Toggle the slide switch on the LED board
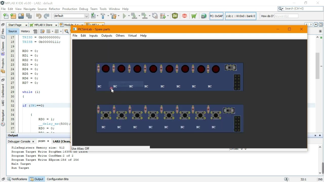Image resolution: width=324 pixels, height=182 pixels. (231, 67)
